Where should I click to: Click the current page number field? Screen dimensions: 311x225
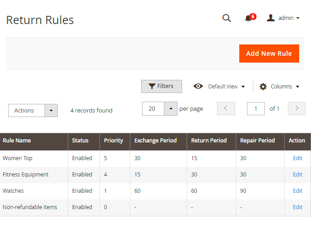point(256,109)
